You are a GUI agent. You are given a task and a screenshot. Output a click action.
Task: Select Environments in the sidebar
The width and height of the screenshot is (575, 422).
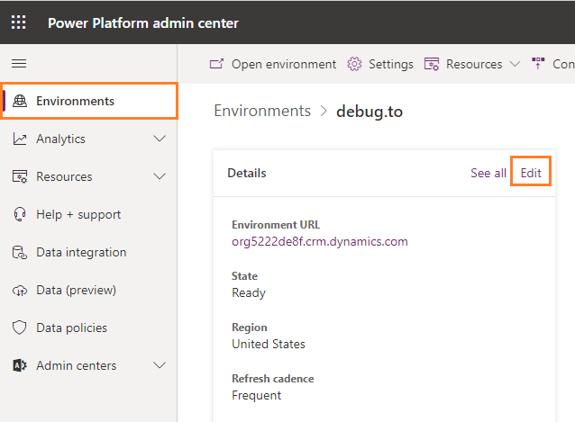89,101
